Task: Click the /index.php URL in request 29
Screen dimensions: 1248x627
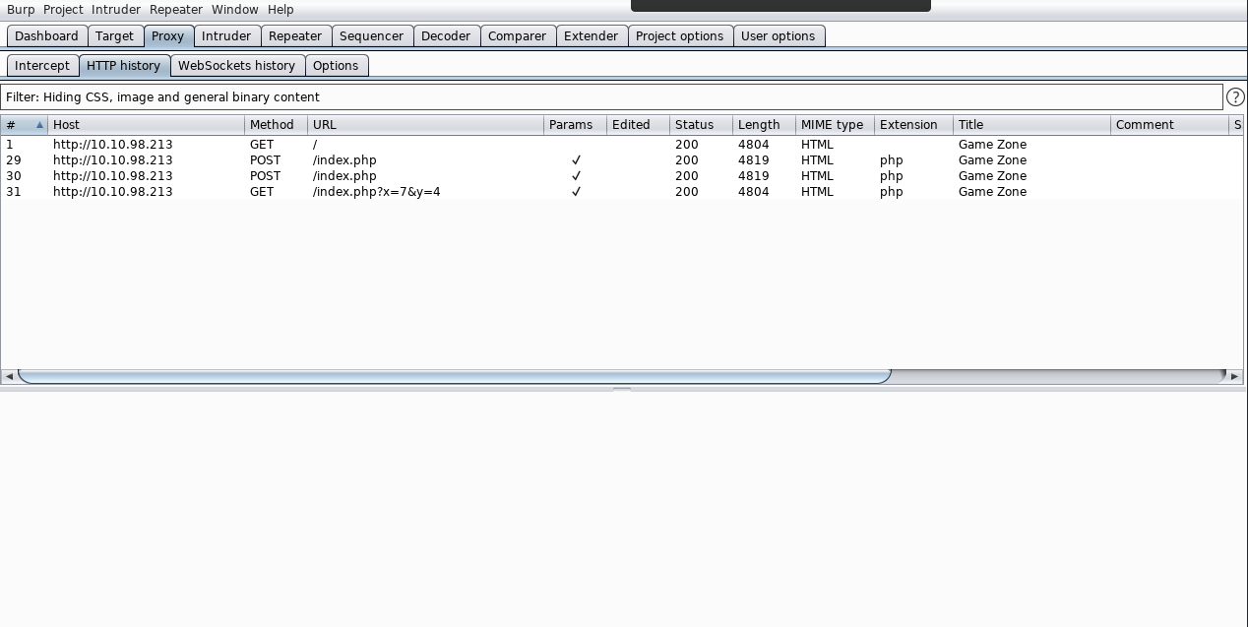Action: coord(344,160)
